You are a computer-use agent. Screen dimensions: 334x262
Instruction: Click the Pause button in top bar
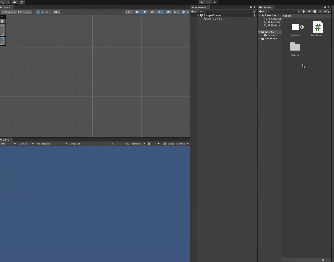208,2
